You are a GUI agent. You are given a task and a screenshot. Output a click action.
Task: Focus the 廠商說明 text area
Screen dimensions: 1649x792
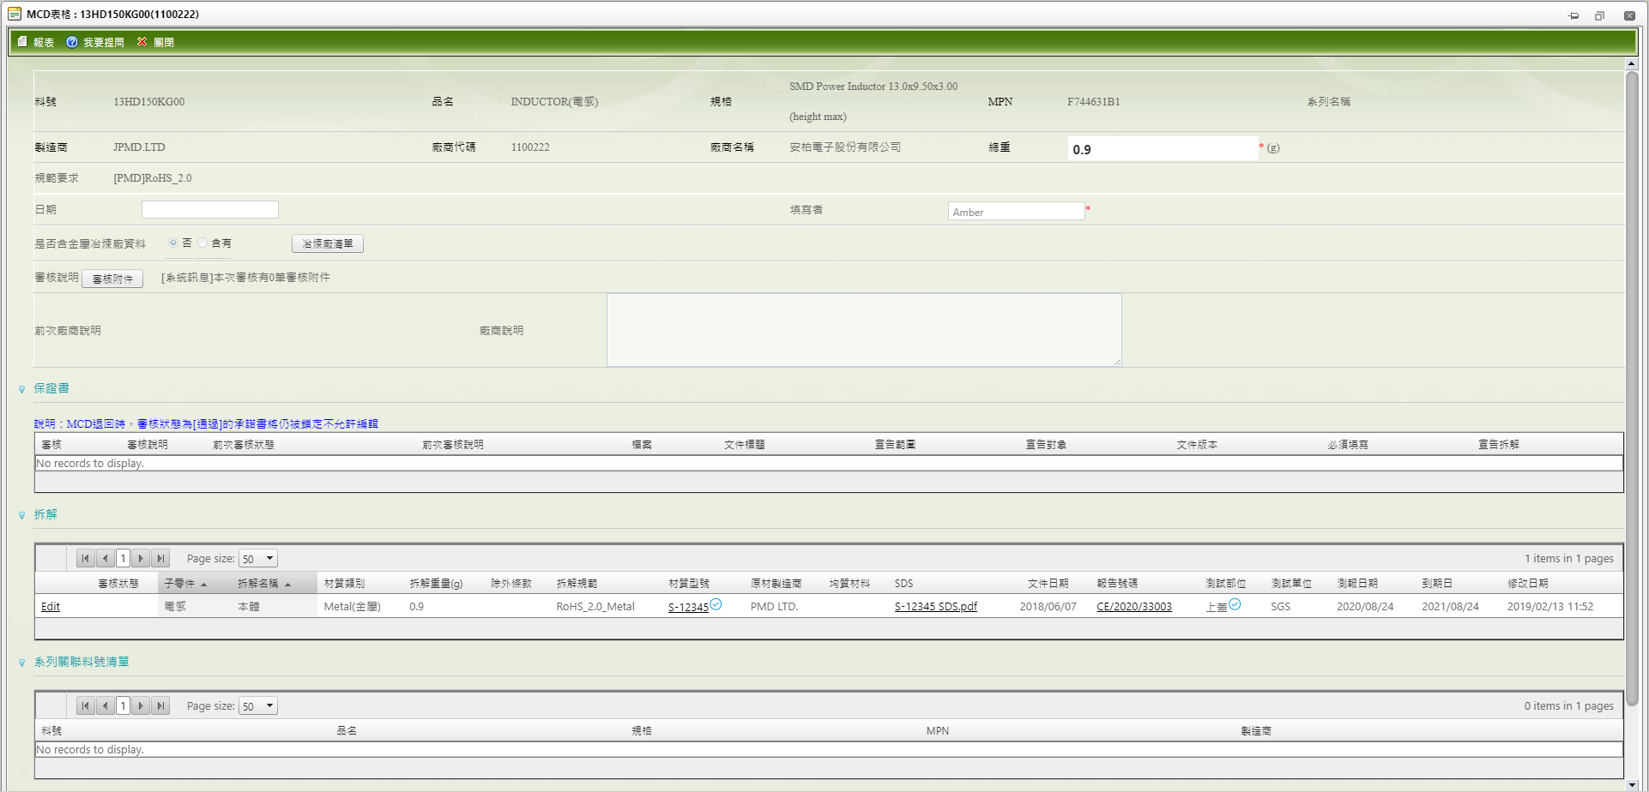864,330
